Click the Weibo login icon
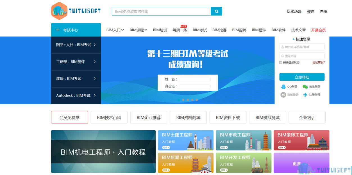Viewport: 352px width, 175px height. point(283,95)
